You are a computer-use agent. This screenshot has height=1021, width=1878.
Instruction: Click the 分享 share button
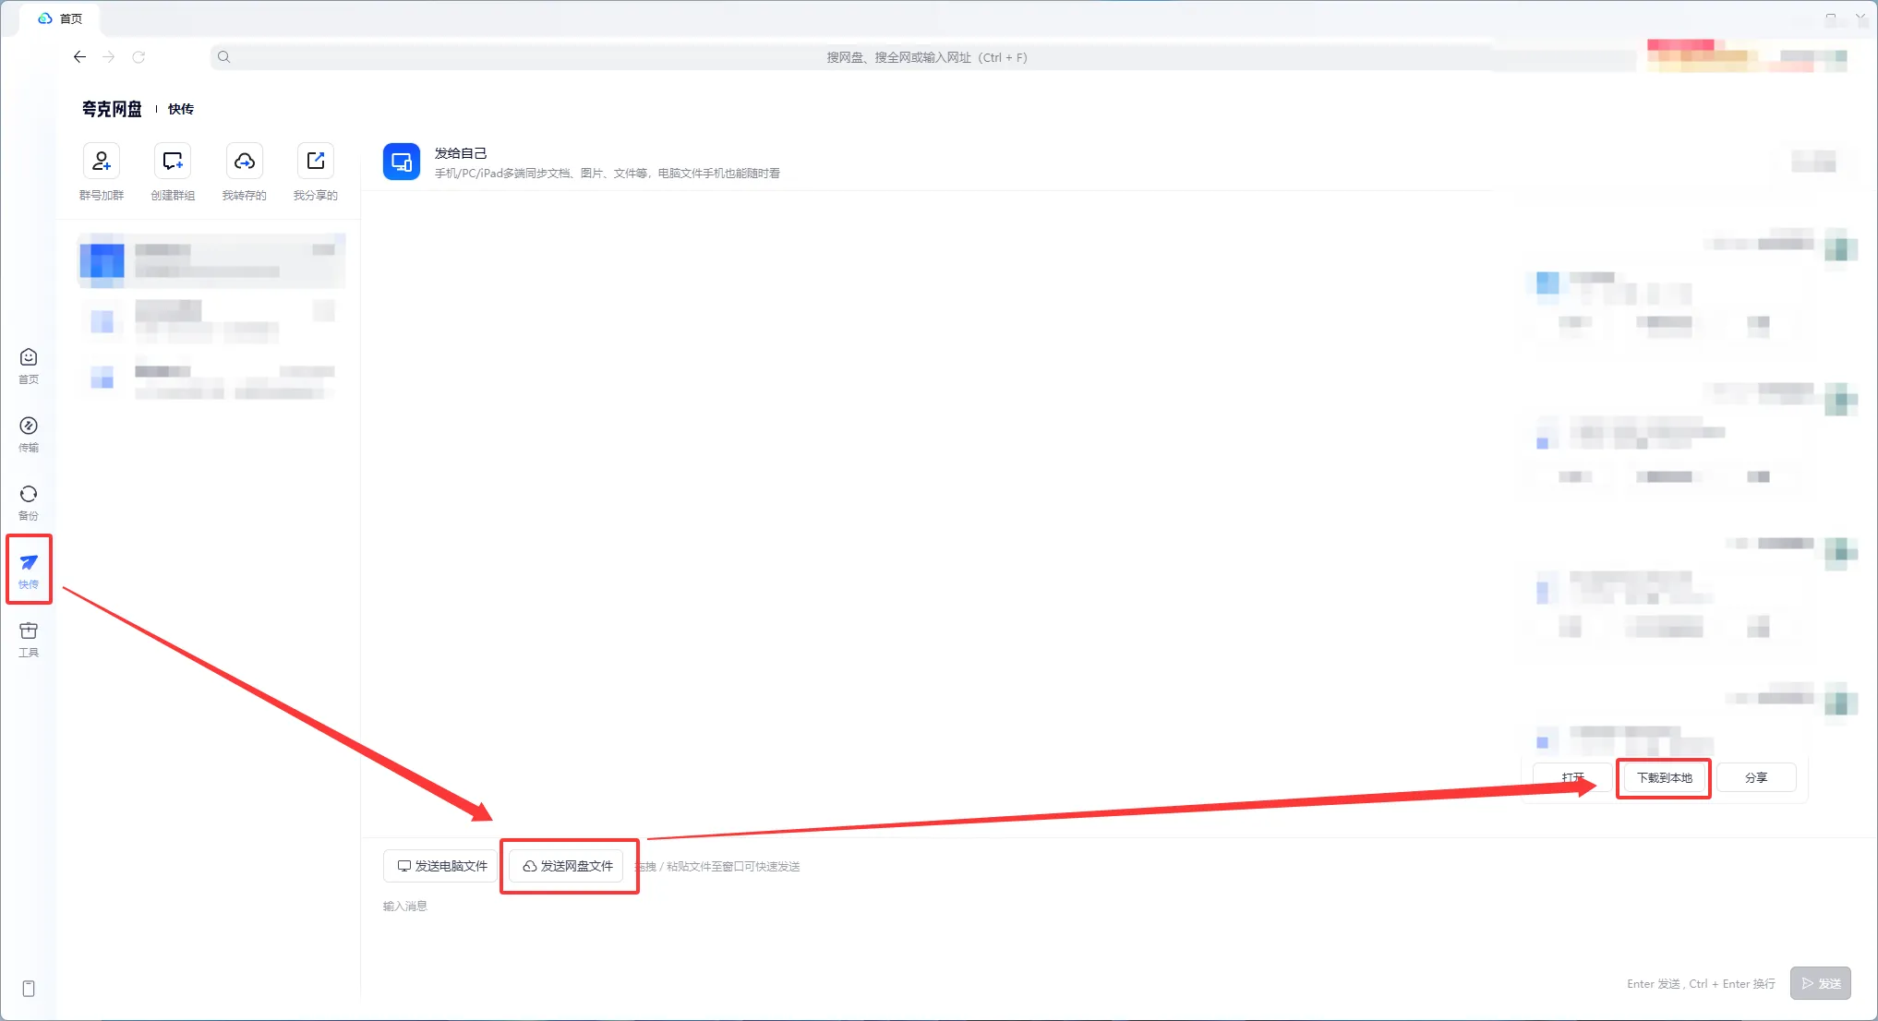[1756, 777]
